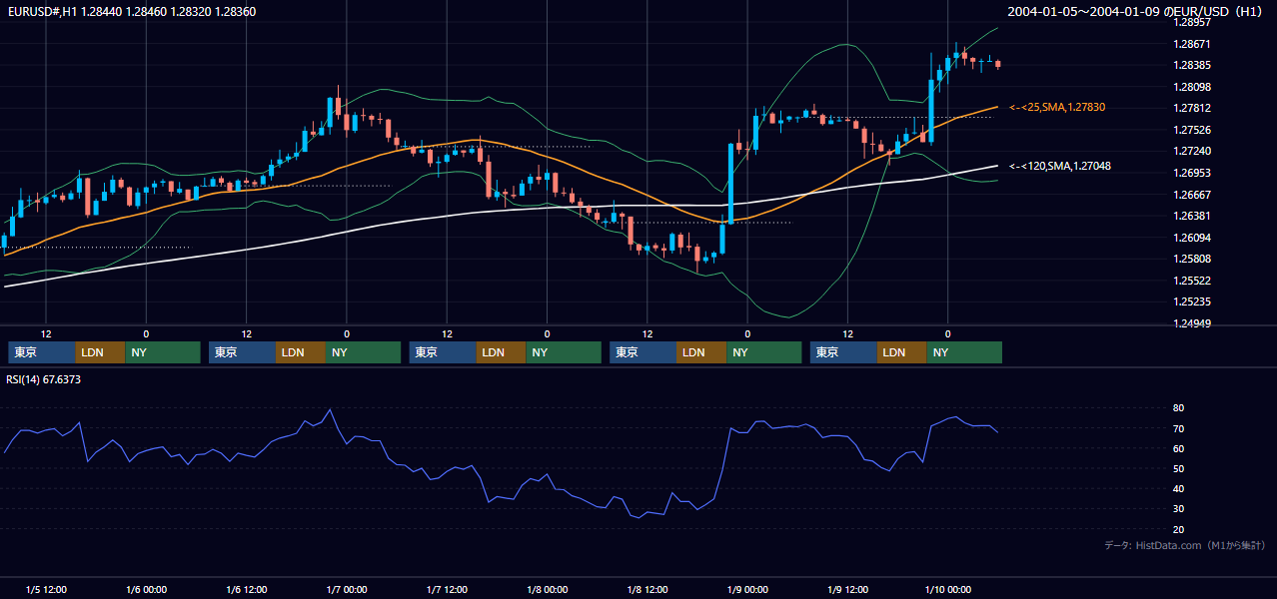Click the 1.25522 price axis label
Viewport: 1277px width, 599px height.
tap(1192, 281)
